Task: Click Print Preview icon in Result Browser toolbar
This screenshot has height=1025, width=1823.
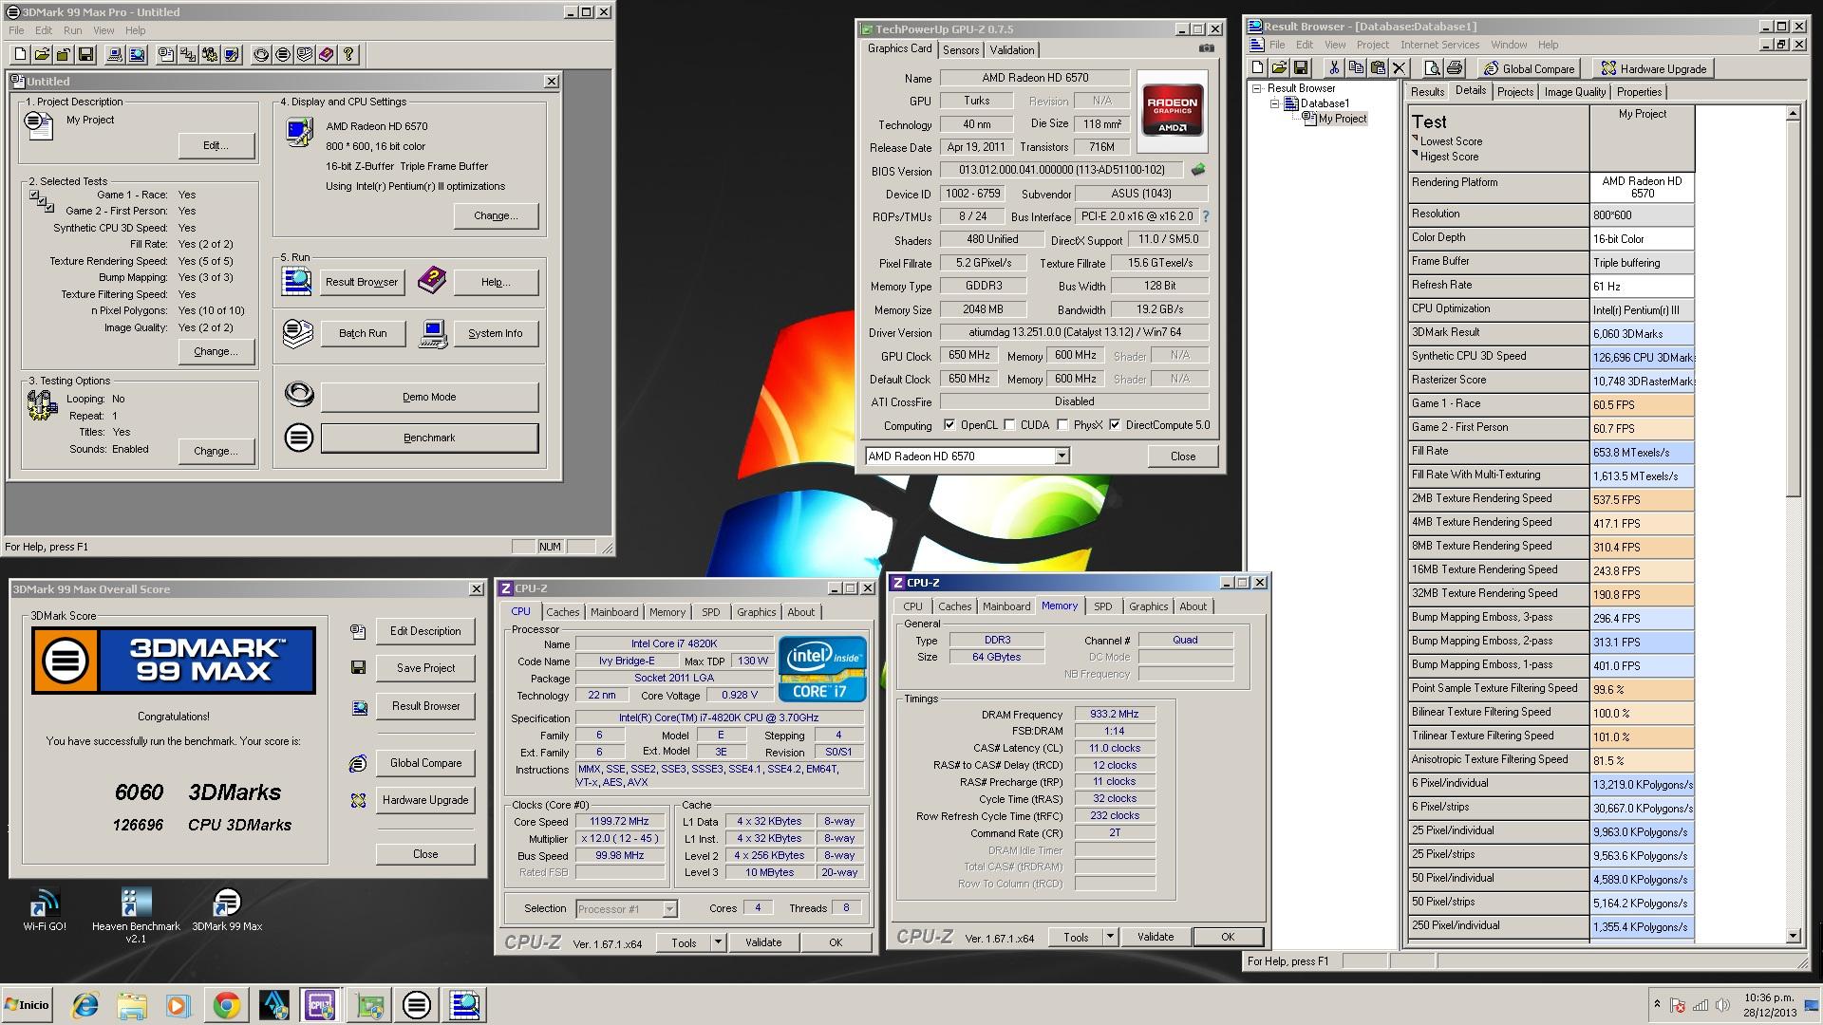Action: [1432, 67]
